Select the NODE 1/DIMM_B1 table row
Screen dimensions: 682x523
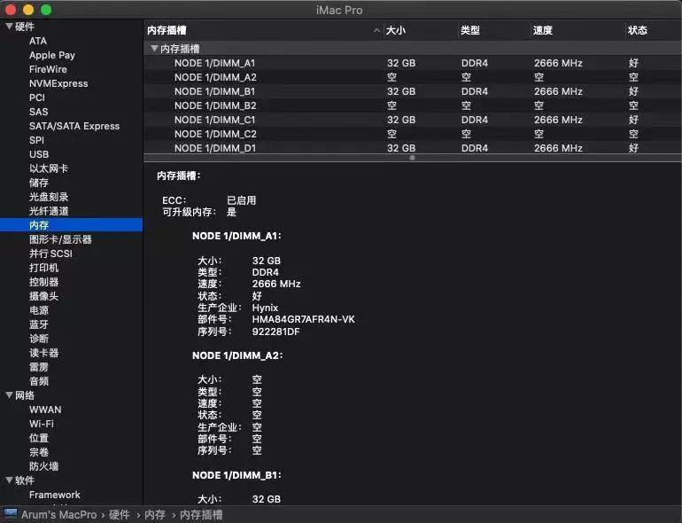click(413, 91)
